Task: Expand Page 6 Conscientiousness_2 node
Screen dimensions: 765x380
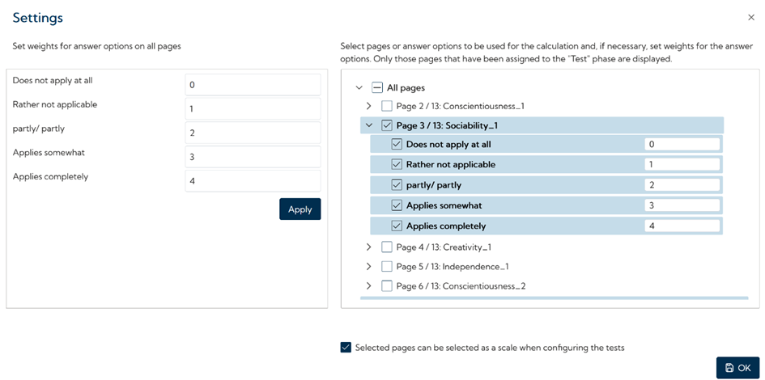Action: coord(369,286)
